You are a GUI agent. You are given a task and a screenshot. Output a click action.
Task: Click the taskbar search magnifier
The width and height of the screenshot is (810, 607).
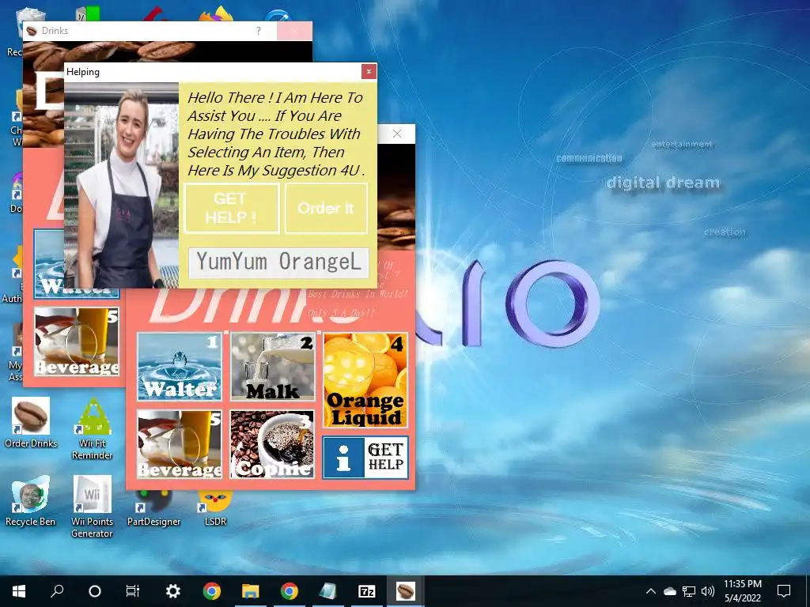click(x=57, y=591)
